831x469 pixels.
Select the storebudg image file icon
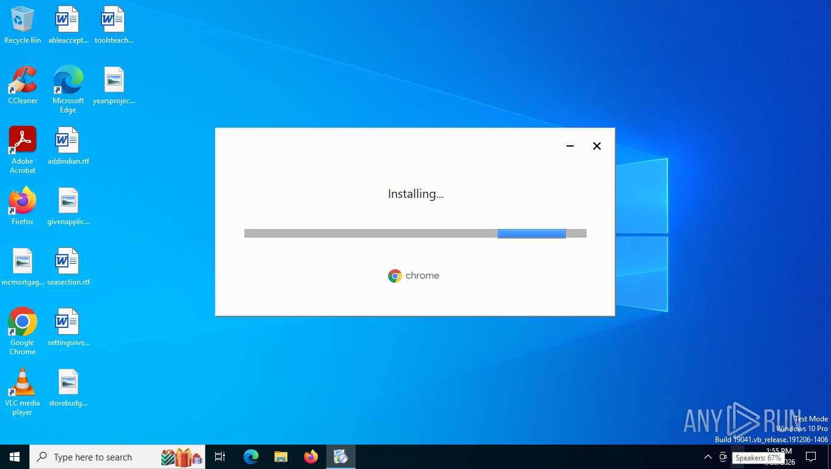coord(68,388)
